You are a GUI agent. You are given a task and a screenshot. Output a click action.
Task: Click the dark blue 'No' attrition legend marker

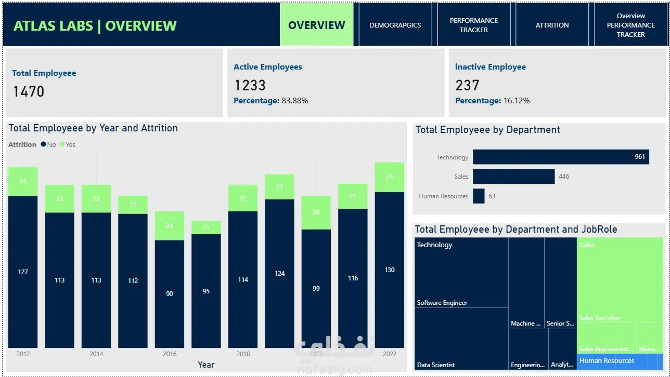(44, 144)
